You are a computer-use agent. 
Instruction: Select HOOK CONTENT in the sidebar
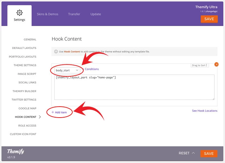pyautogui.click(x=25, y=117)
